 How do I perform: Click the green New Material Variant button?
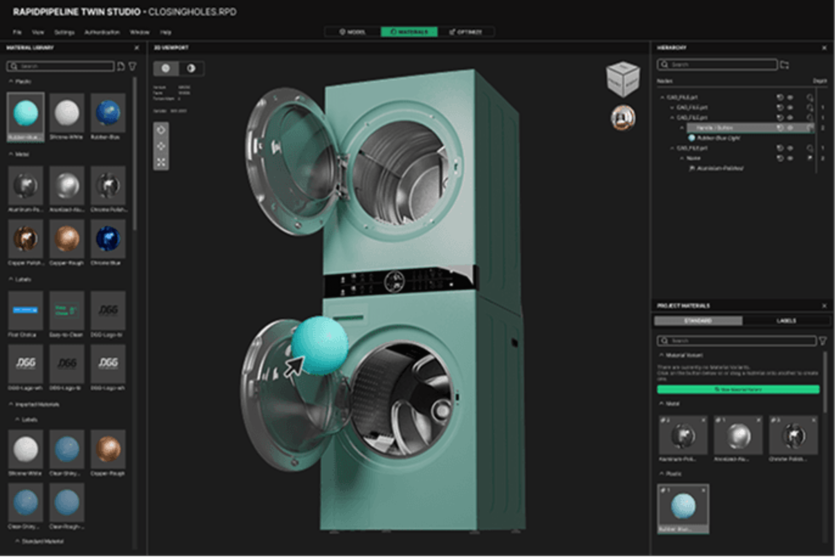point(738,389)
